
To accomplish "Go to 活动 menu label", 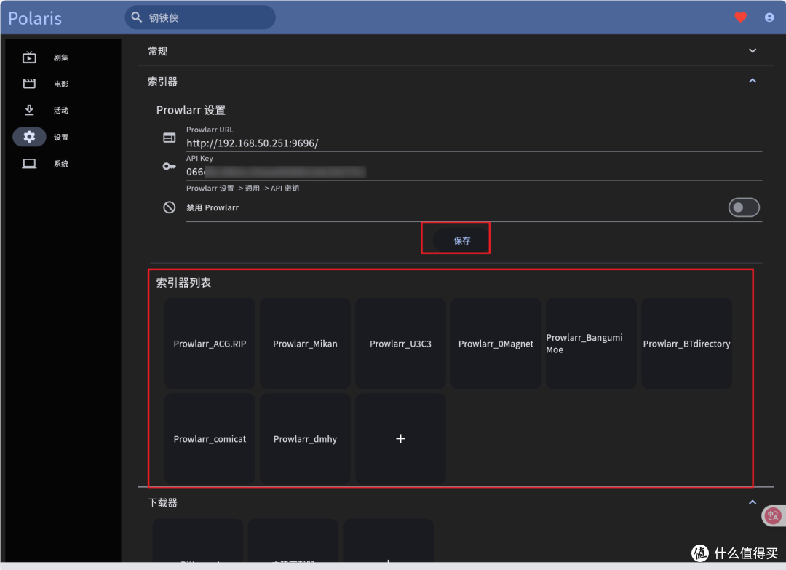I will tap(61, 111).
